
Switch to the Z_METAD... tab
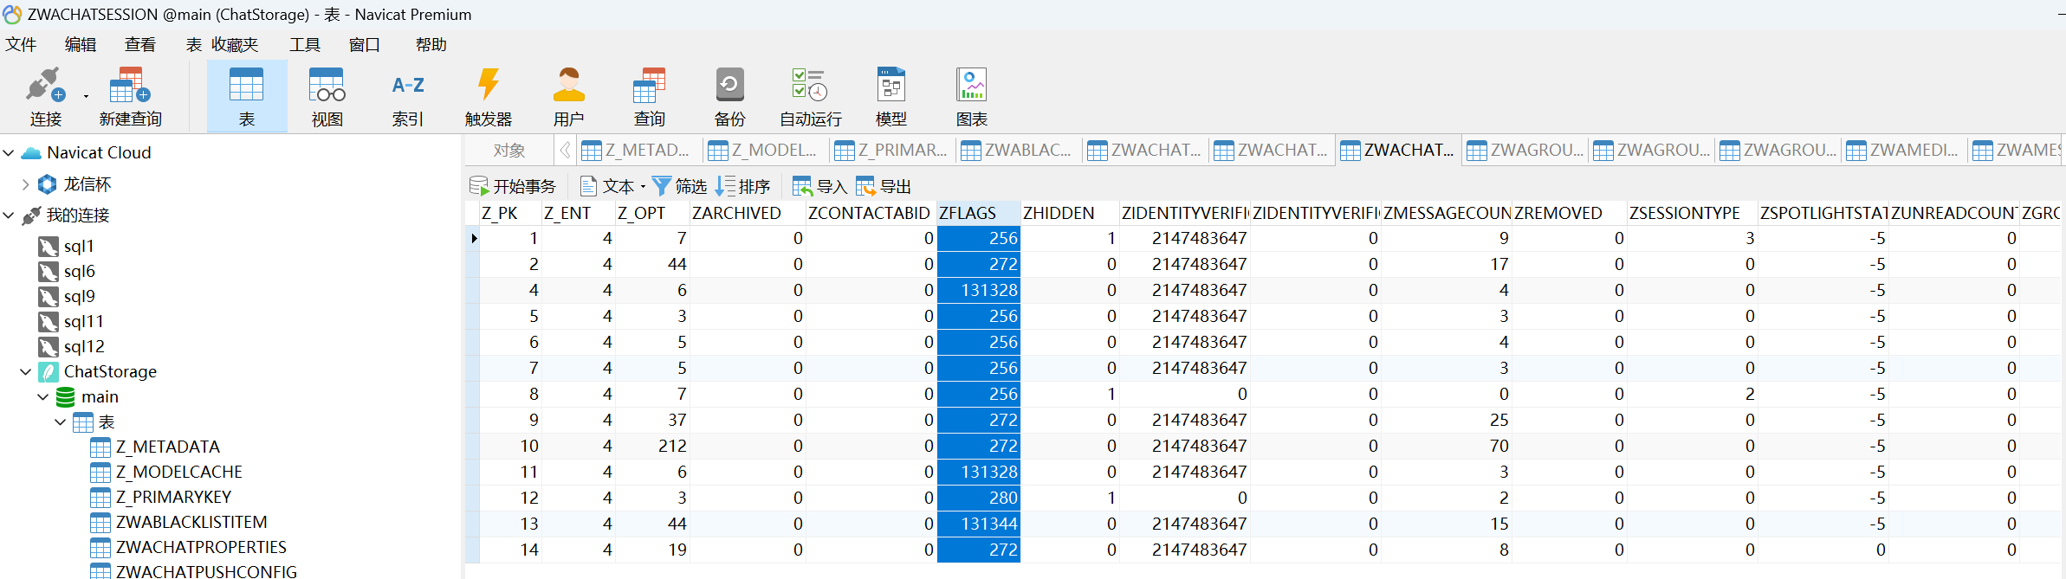[637, 151]
